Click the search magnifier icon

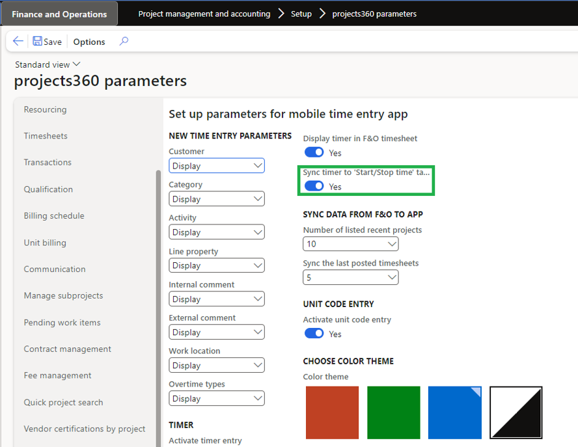tap(124, 42)
